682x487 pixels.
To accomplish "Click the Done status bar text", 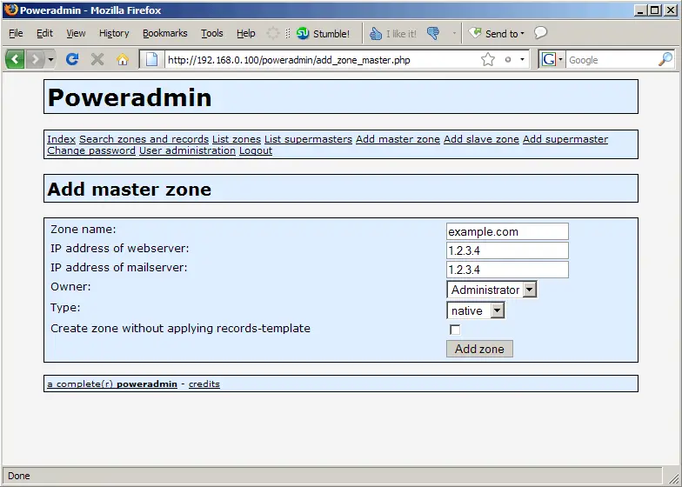I will click(19, 476).
